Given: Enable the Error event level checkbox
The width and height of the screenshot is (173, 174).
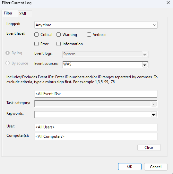Looking at the screenshot, I should tap(36, 44).
